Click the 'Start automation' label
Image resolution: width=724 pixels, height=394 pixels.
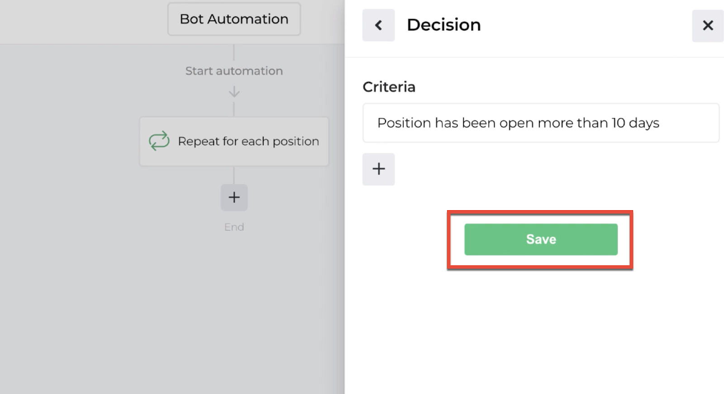(234, 71)
